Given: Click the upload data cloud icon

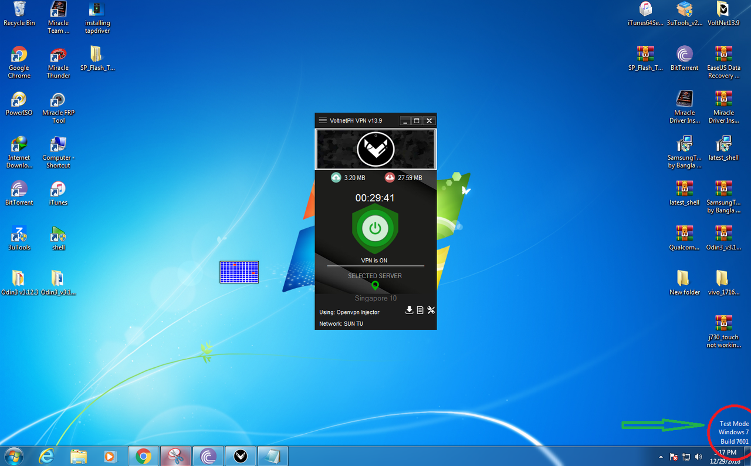Looking at the screenshot, I should tap(336, 177).
